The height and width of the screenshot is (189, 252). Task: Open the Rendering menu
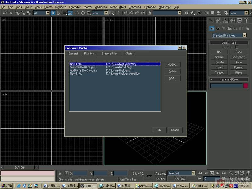[x=135, y=7]
